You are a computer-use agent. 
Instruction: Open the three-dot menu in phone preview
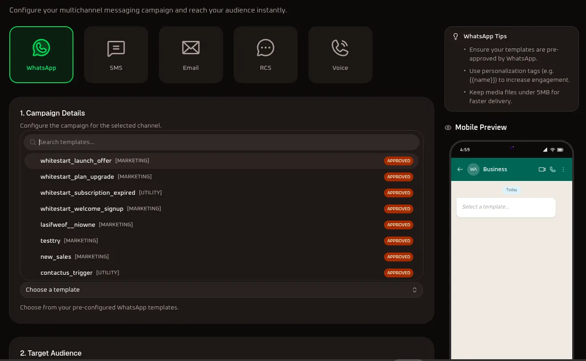(563, 169)
